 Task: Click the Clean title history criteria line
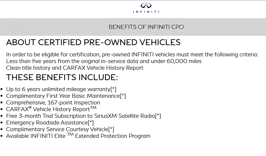(75, 68)
